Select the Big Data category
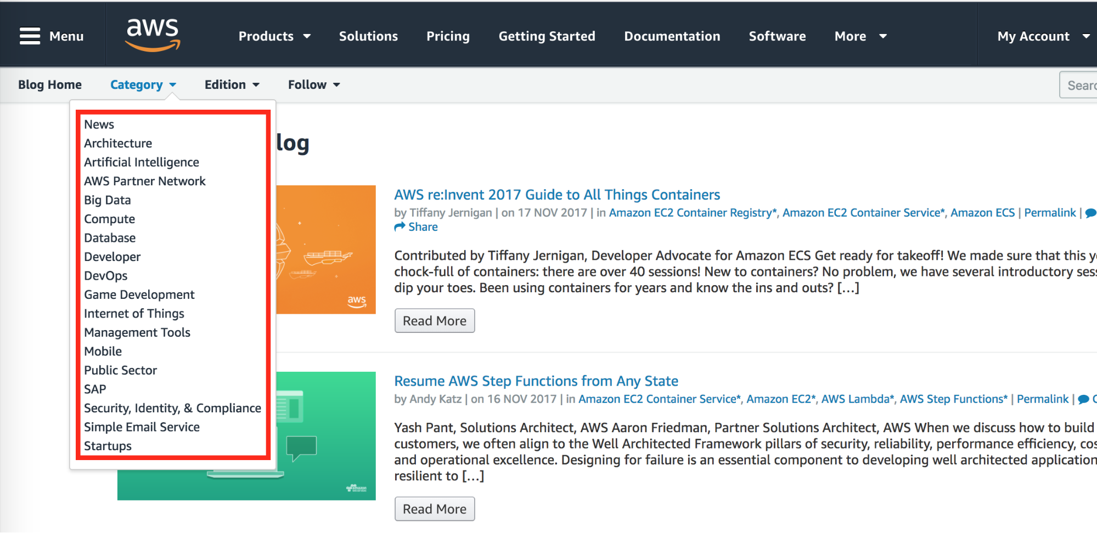This screenshot has height=533, width=1097. tap(108, 200)
